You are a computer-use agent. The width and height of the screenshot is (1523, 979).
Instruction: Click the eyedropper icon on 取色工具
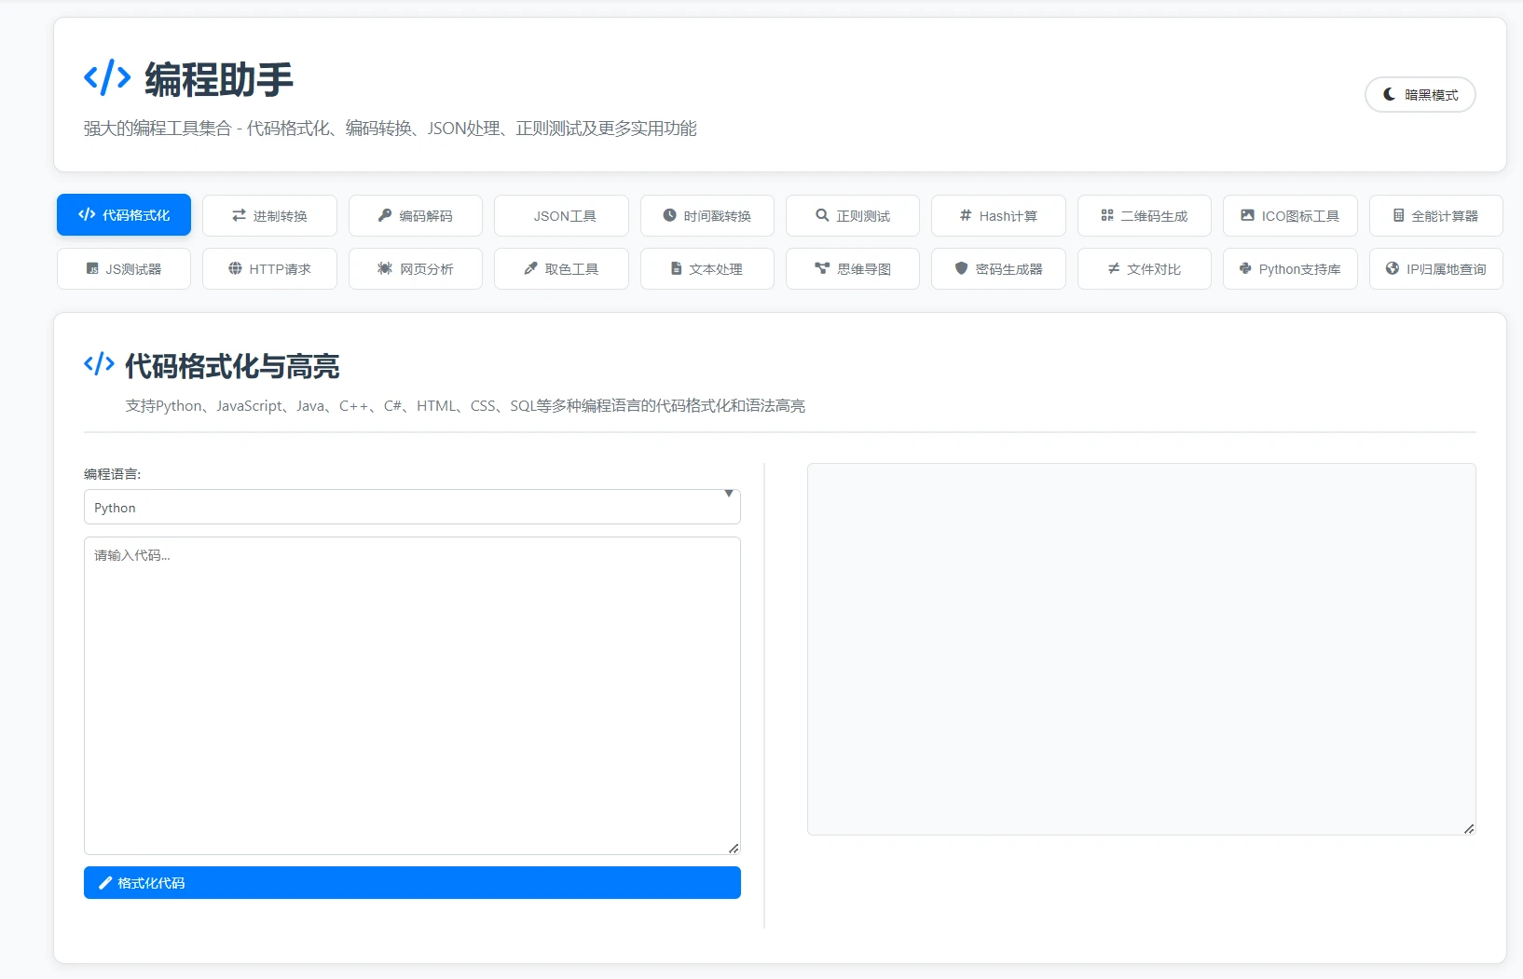coord(530,268)
